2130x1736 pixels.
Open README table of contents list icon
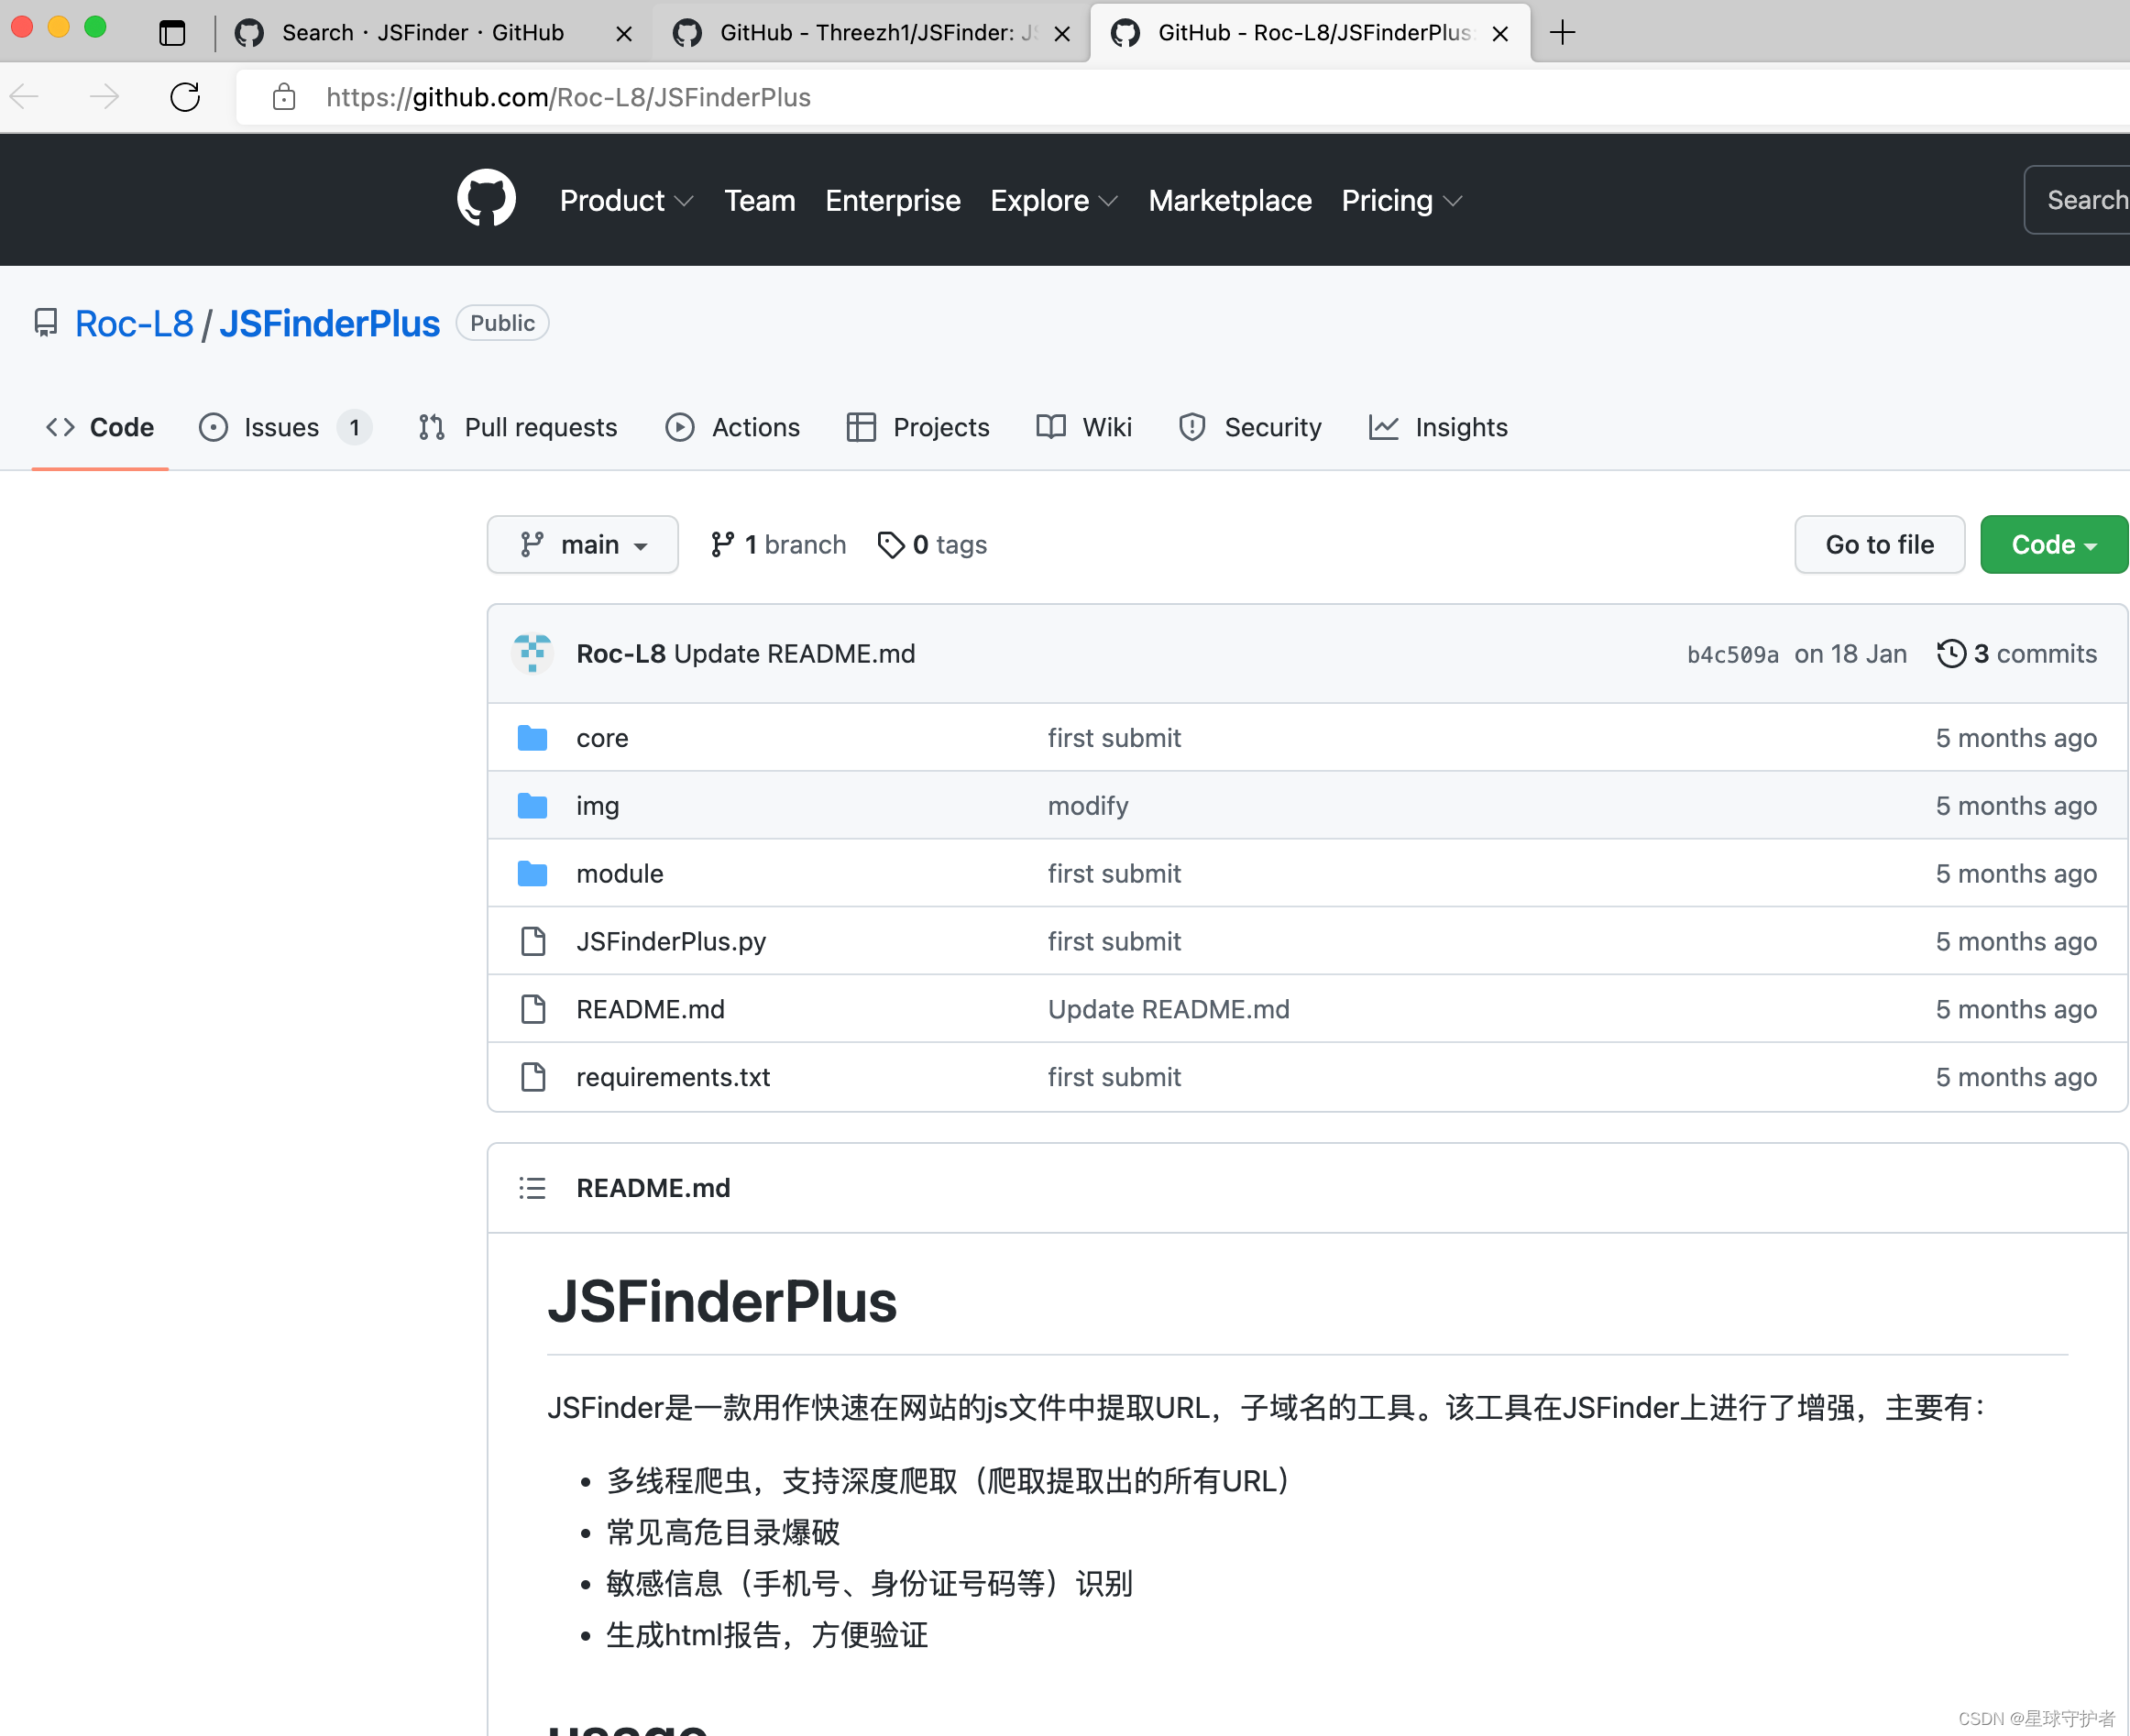click(532, 1188)
